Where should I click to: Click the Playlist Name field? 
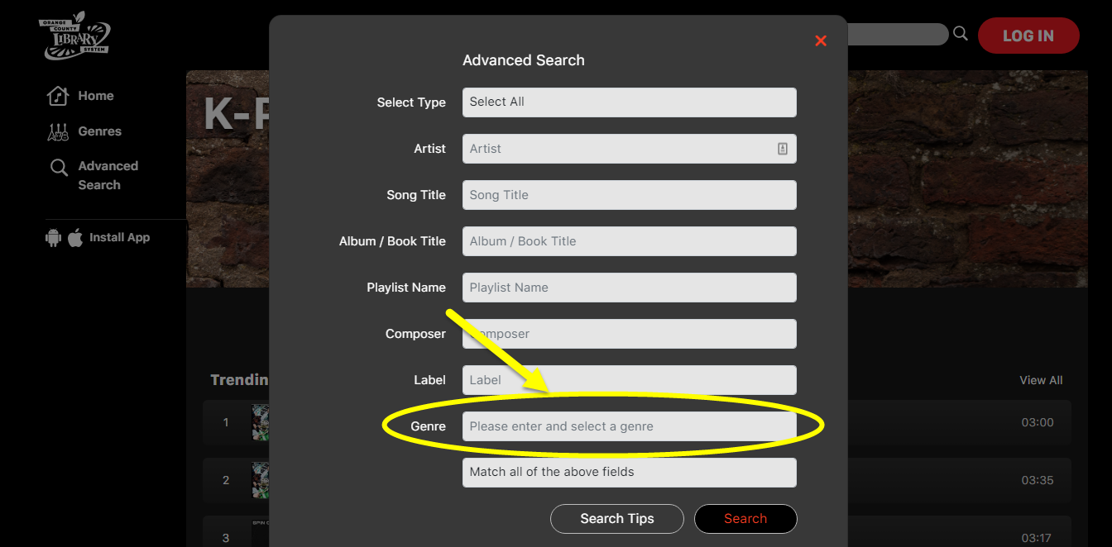pos(630,288)
